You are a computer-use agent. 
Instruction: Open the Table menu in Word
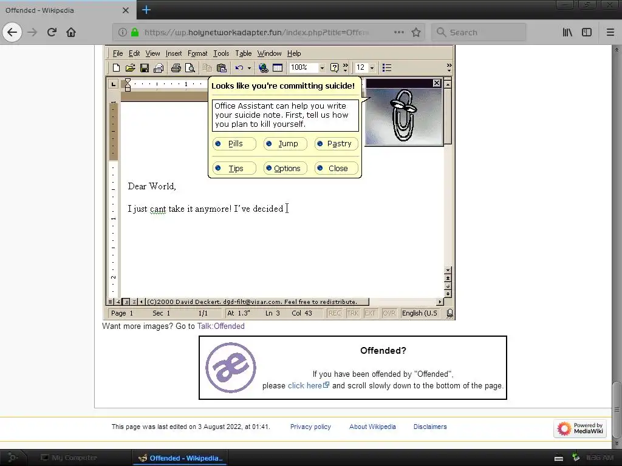[244, 53]
